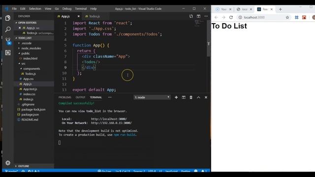Maximize the panel with the up chevron
The image size is (315, 177).
pyautogui.click(x=198, y=97)
